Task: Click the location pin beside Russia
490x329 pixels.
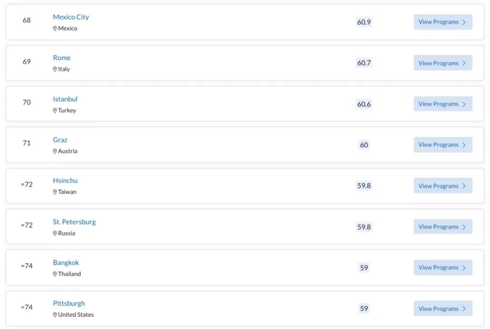Action: pos(55,233)
